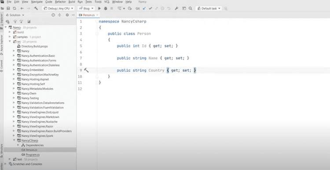This screenshot has width=330, height=170.
Task: Collapse the src folder node
Action: click(10, 41)
